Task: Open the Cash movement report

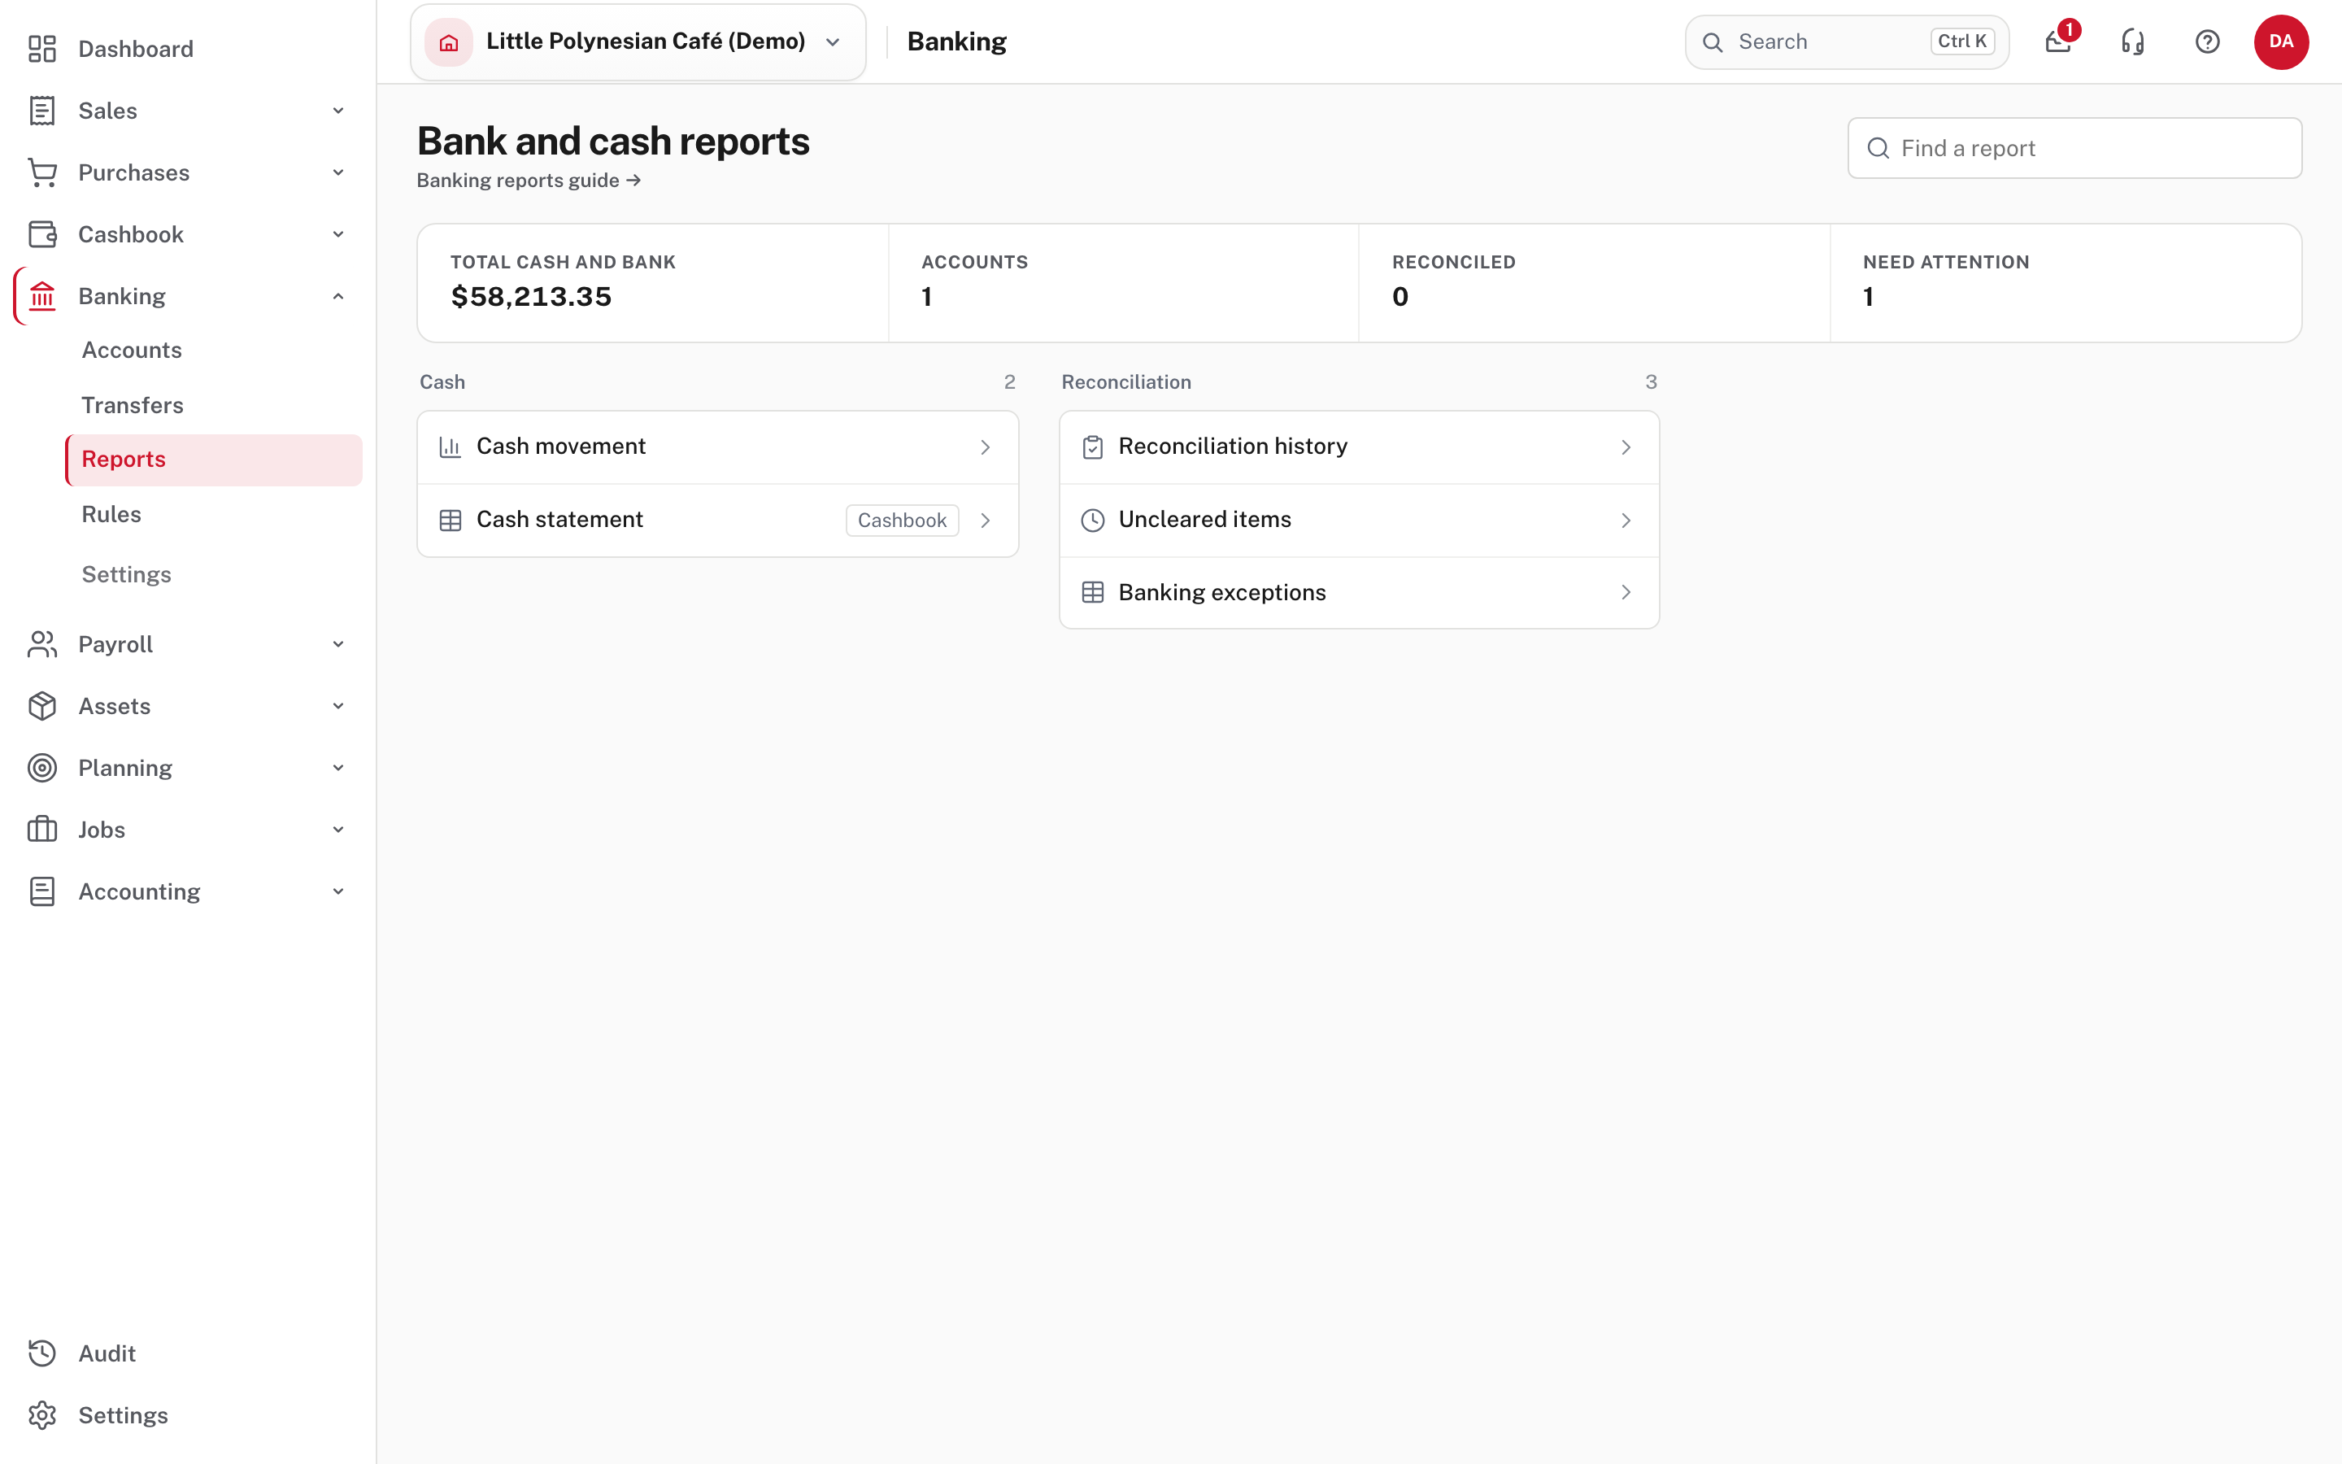Action: pyautogui.click(x=717, y=447)
